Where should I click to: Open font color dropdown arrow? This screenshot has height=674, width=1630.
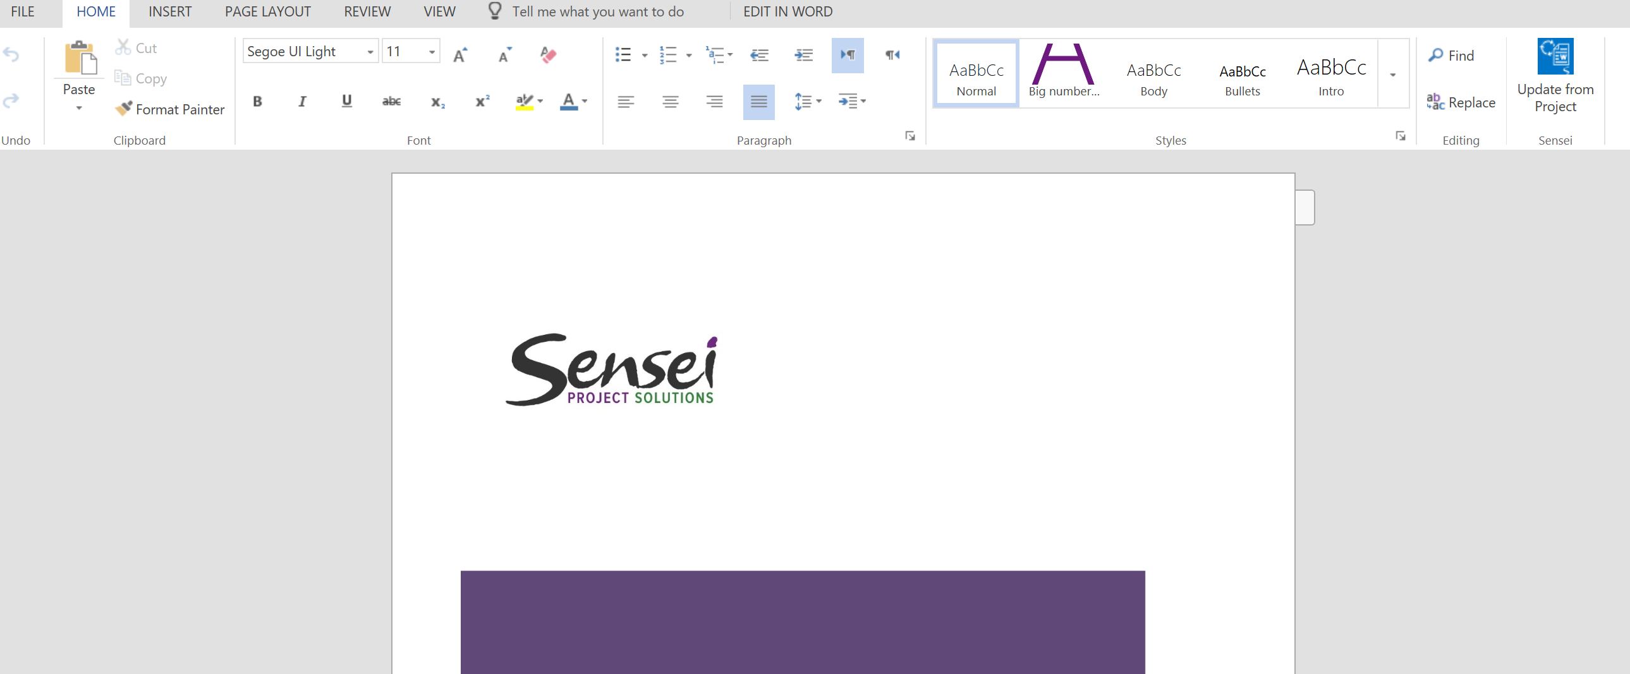point(585,101)
